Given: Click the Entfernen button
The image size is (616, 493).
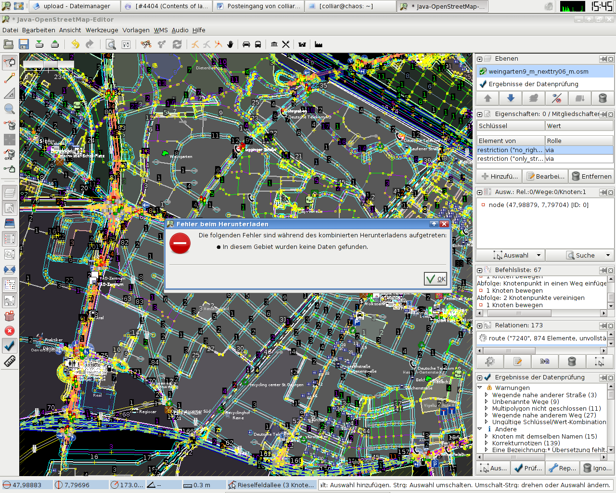Looking at the screenshot, I should [591, 176].
